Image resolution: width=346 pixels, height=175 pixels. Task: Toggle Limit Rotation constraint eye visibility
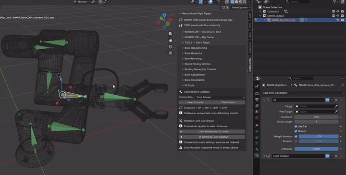tap(327, 156)
